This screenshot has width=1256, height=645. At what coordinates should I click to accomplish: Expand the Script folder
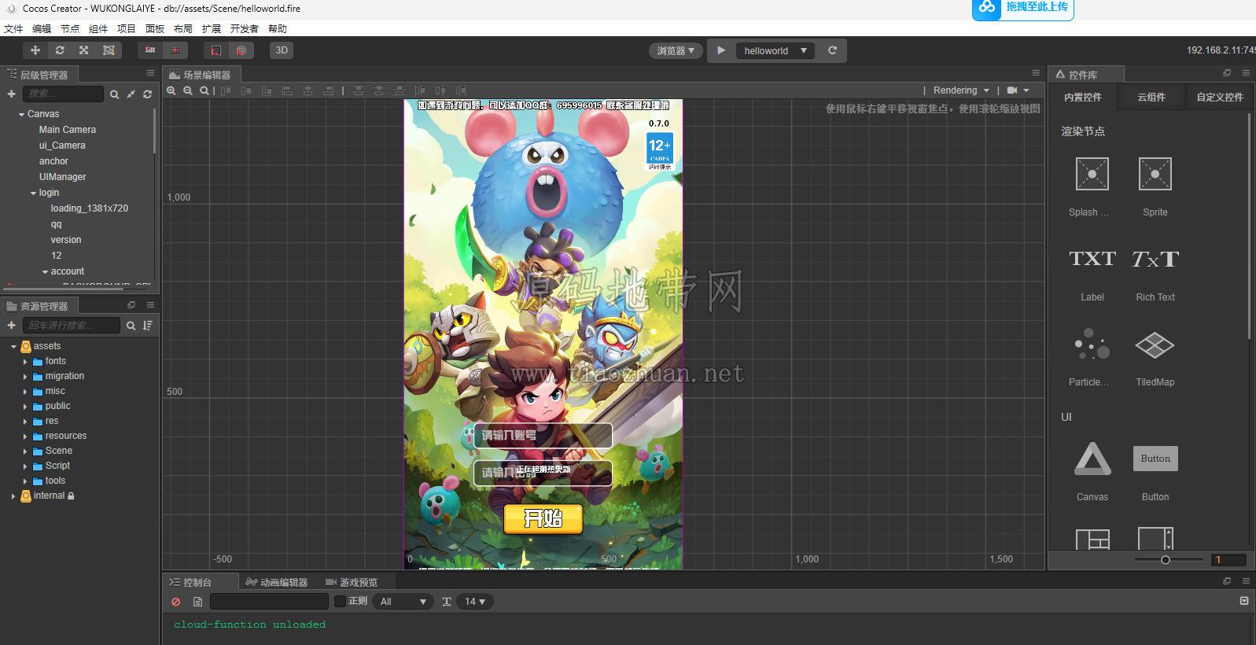[25, 466]
